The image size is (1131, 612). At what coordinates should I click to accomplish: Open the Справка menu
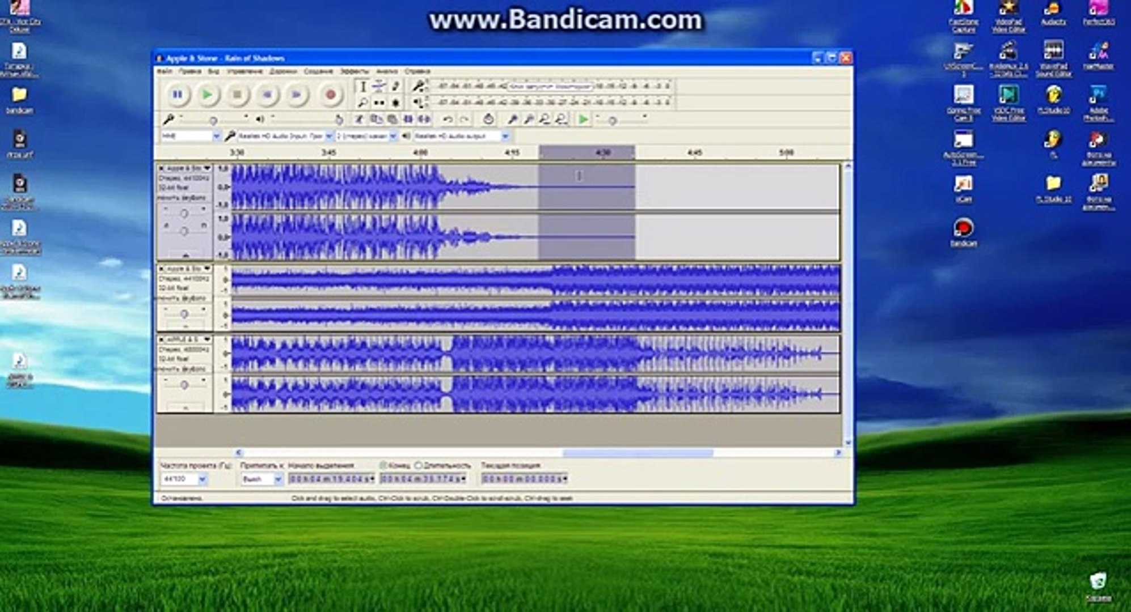(x=417, y=71)
